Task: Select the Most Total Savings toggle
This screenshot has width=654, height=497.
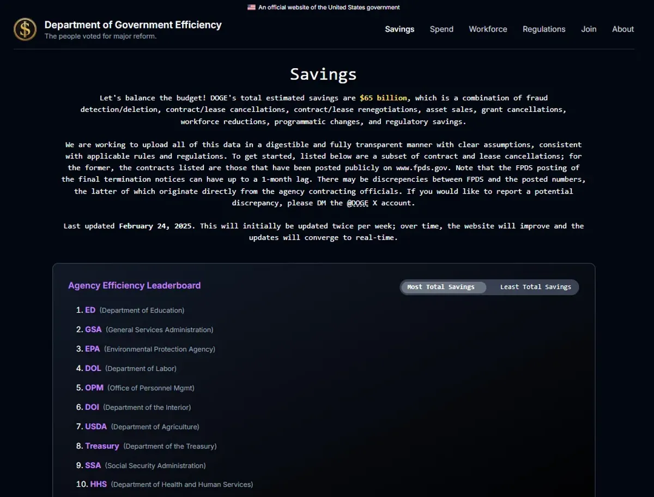Action: click(x=441, y=287)
